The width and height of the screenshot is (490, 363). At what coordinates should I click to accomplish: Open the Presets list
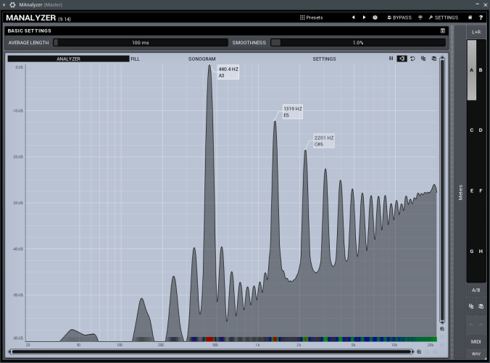312,17
